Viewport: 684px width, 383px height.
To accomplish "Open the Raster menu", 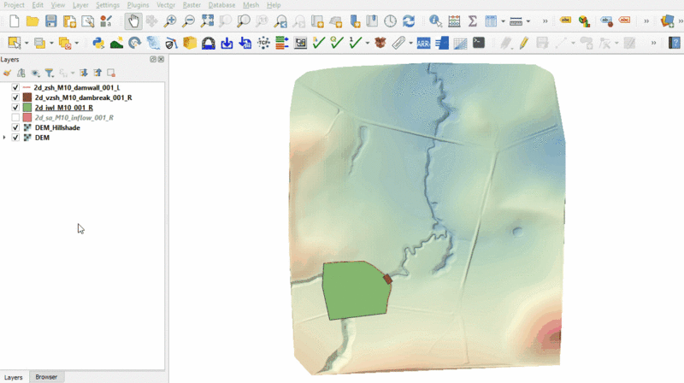I will 191,5.
